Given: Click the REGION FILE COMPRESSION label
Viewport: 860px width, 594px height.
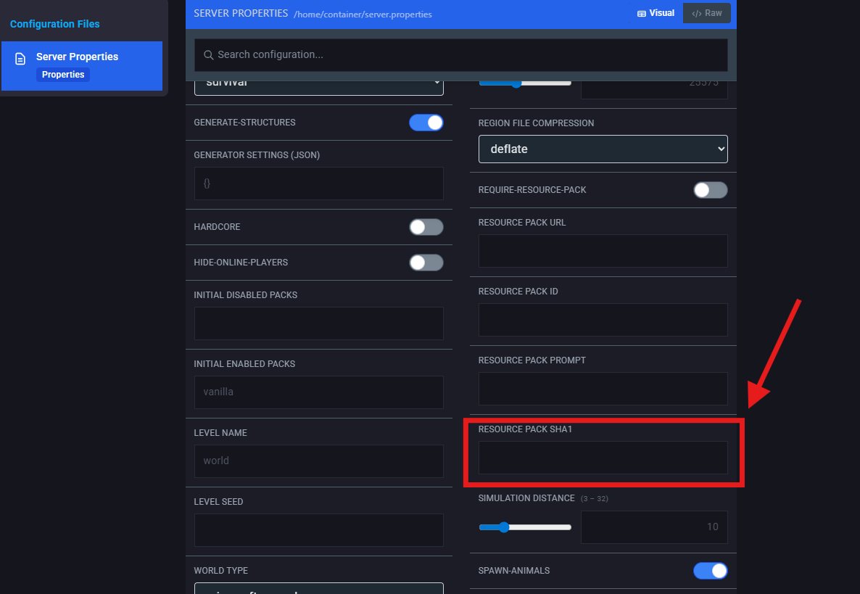Looking at the screenshot, I should coord(536,123).
